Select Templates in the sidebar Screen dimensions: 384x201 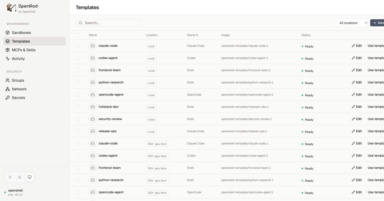pyautogui.click(x=34, y=41)
